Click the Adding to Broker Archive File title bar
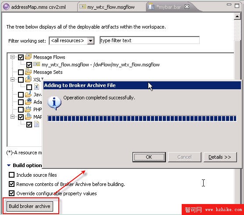This screenshot has width=244, height=215. coord(142,85)
